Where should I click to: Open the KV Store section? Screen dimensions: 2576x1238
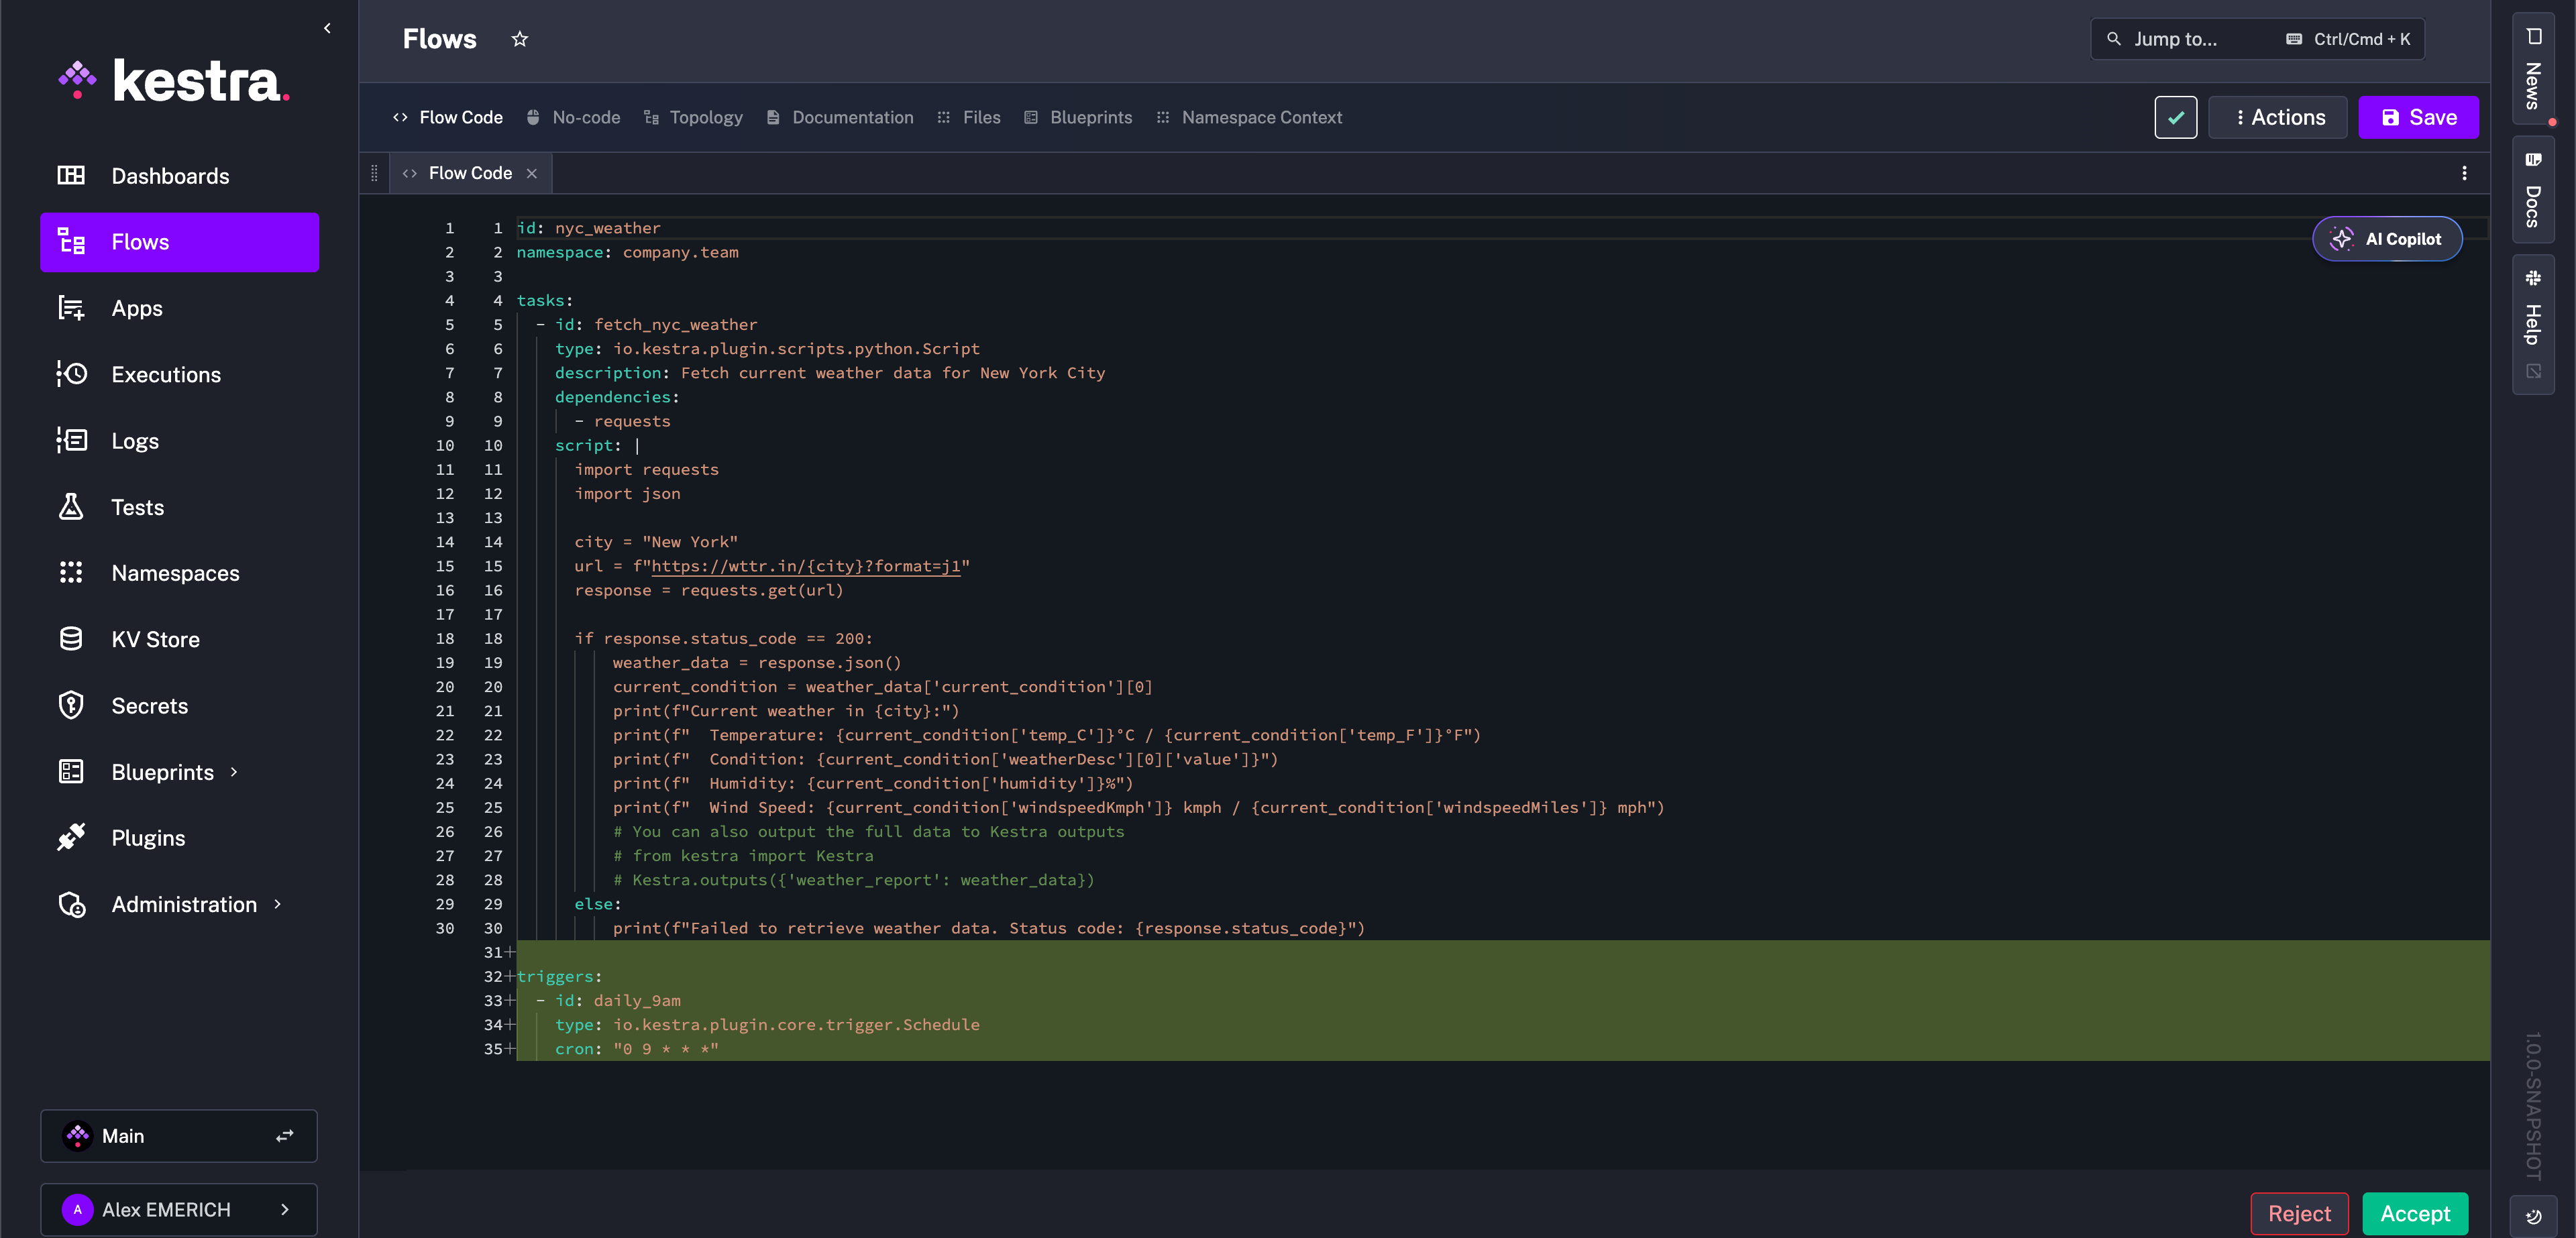(155, 639)
